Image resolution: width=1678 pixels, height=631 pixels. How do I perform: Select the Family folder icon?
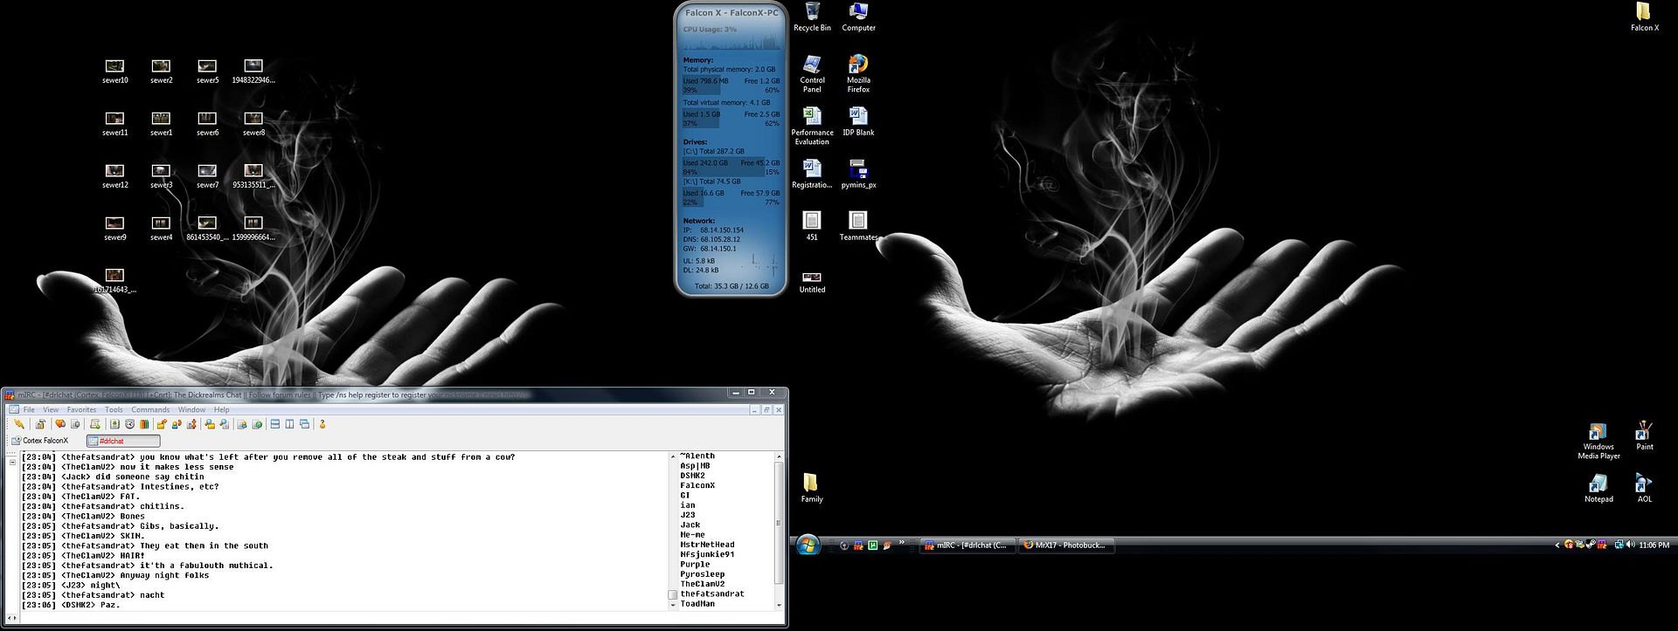tap(812, 489)
